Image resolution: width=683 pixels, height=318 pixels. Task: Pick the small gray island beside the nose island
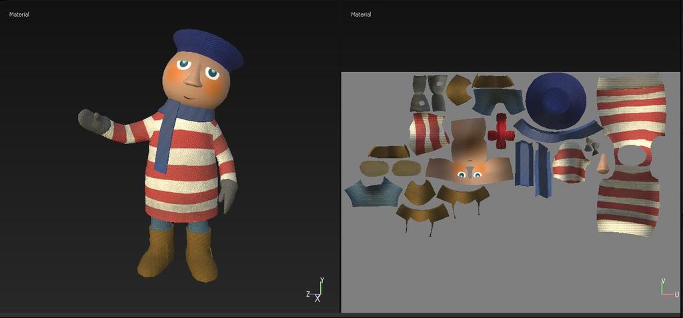(x=591, y=145)
